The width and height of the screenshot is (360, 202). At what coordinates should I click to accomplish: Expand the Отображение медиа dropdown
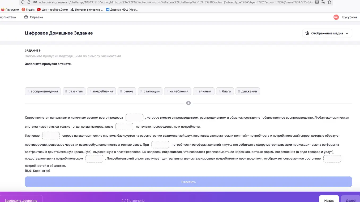327,33
